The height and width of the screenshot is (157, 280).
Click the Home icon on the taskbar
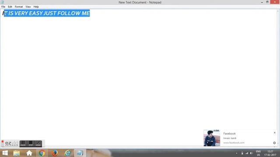(29, 153)
